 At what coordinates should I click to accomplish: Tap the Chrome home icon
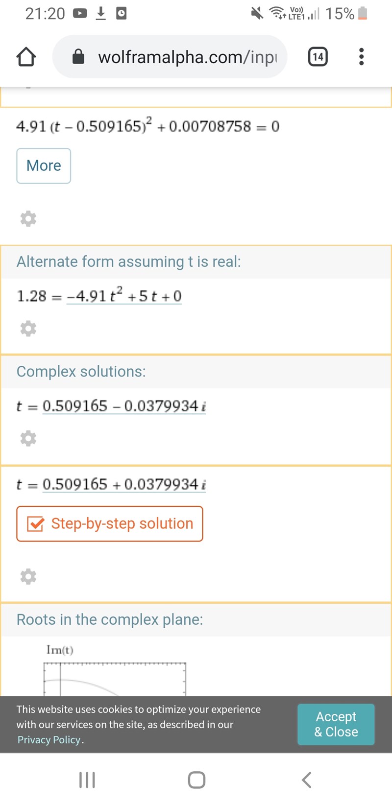(x=26, y=57)
